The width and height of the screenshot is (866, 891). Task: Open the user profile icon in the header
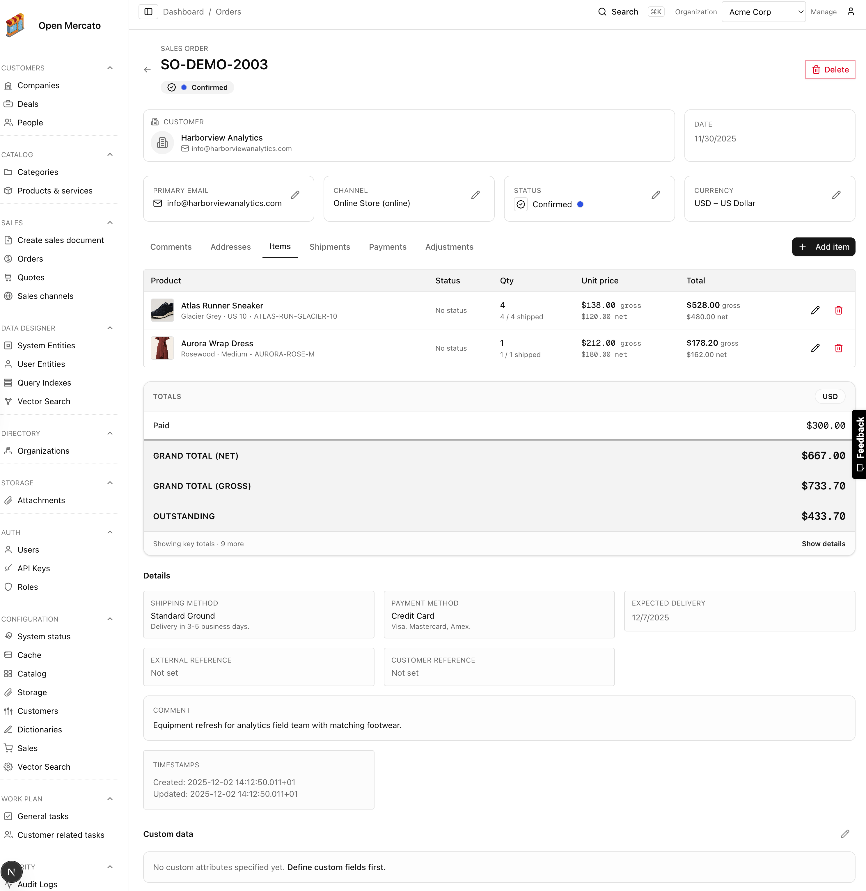pyautogui.click(x=851, y=12)
